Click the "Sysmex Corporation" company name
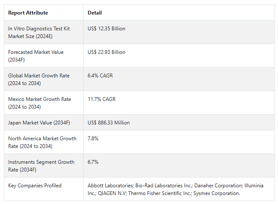Image resolution: width=278 pixels, height=204 pixels. tap(217, 193)
